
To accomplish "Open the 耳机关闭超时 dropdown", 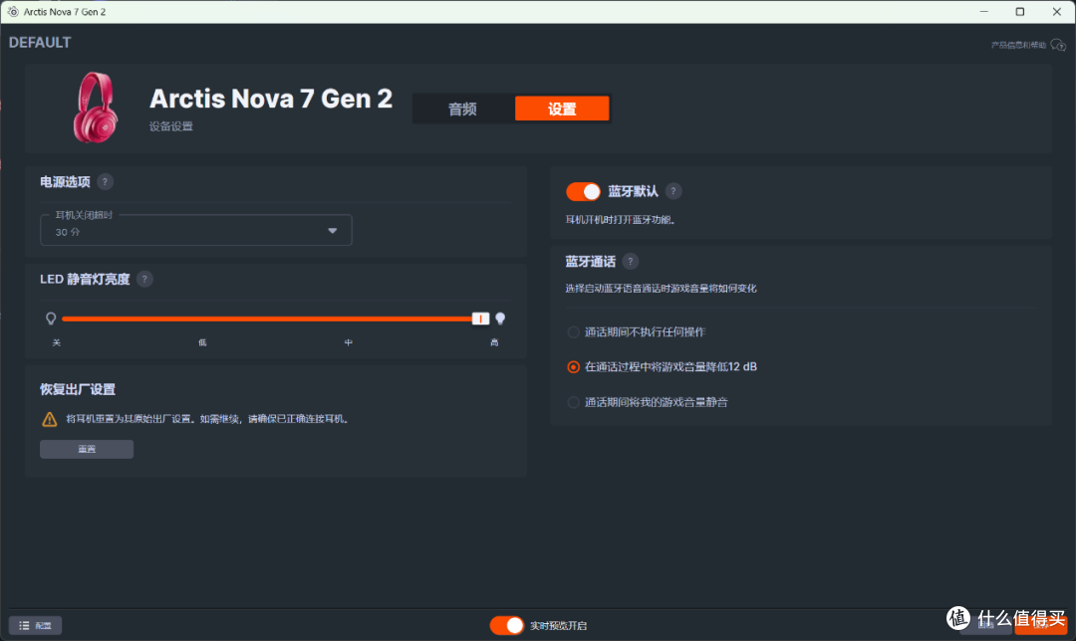I will 196,230.
